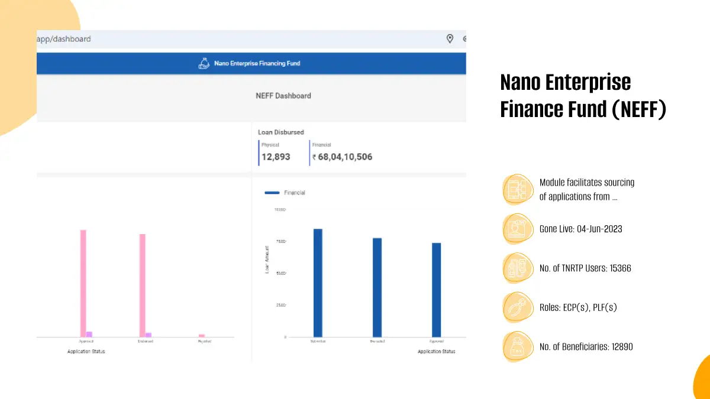Screen dimensions: 710x399
Task: Click the truncated 'Module facilitates sourcing' text
Action: (586, 190)
